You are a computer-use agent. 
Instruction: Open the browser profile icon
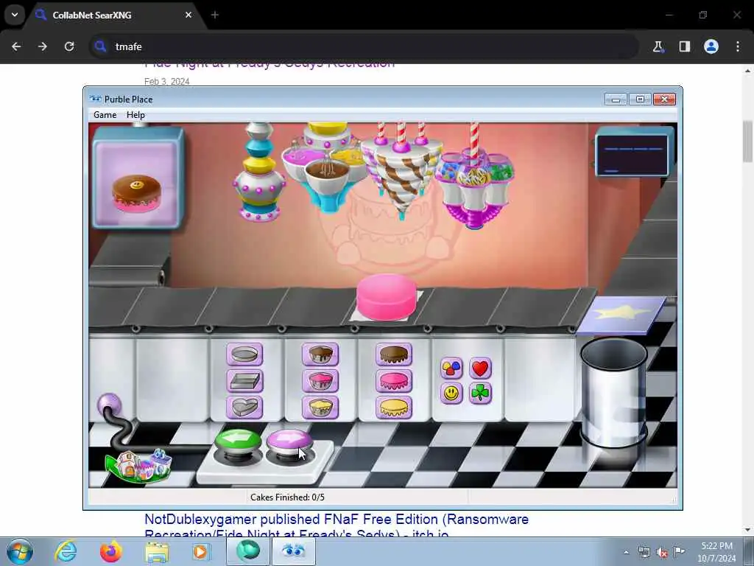coord(711,46)
